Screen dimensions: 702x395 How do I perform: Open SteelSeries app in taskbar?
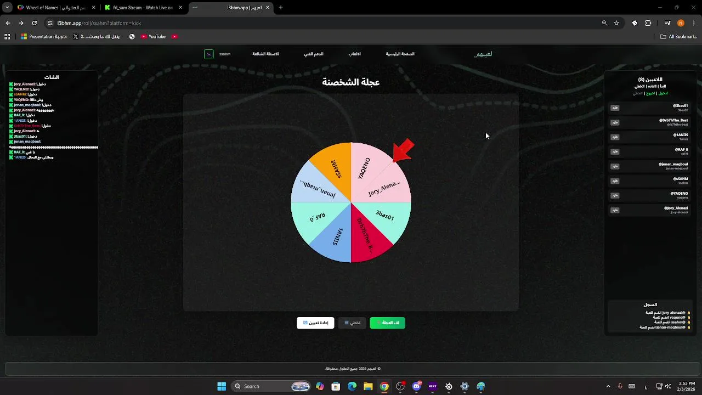tap(449, 386)
